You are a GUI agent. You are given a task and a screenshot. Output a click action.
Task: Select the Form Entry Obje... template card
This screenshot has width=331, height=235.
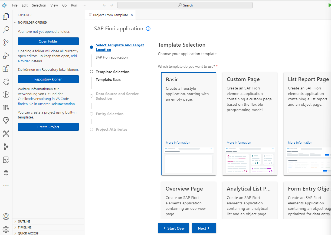coord(307,200)
